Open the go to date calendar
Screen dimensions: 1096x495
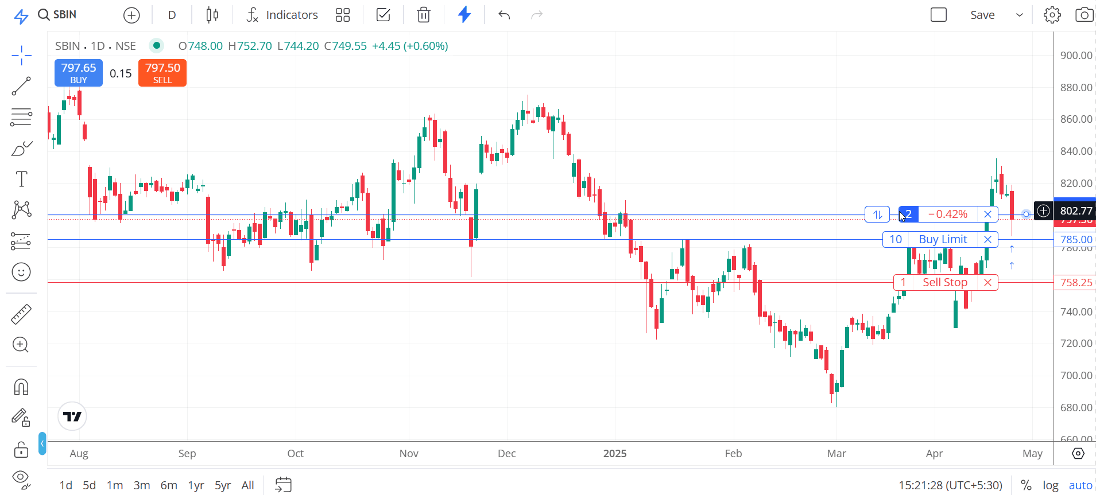click(x=284, y=485)
